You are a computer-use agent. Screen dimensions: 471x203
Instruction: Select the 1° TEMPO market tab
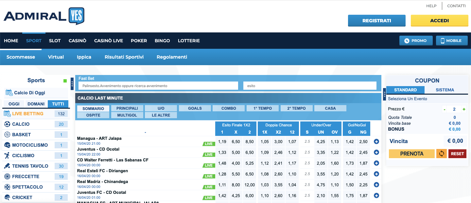point(263,108)
